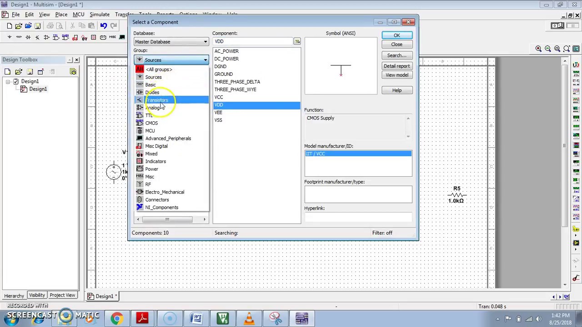582x327 pixels.
Task: Click the Place Indicator toolbar icon
Action: pyautogui.click(x=94, y=37)
